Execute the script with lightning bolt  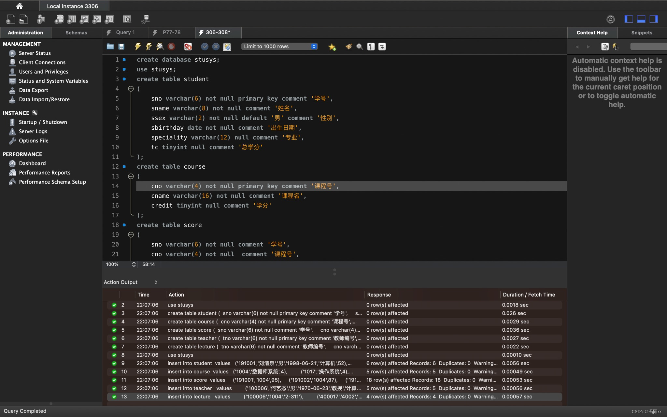tap(138, 47)
